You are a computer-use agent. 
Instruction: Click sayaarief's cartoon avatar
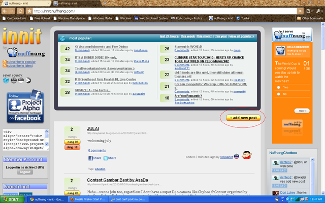click(247, 155)
